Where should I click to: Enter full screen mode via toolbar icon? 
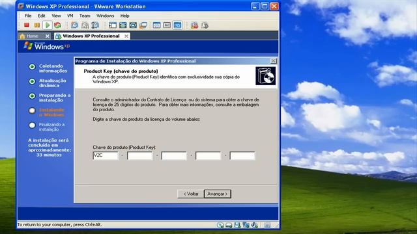point(123,25)
